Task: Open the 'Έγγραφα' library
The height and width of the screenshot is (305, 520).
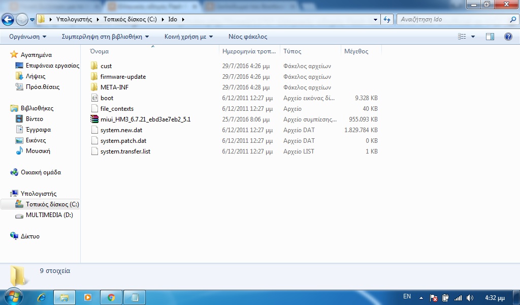Action: coord(38,130)
